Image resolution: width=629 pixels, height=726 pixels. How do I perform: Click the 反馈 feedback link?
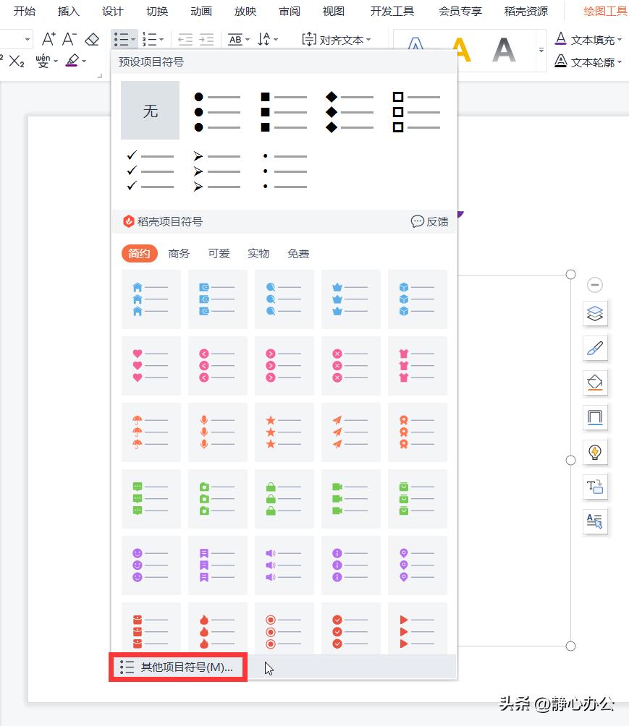click(430, 222)
